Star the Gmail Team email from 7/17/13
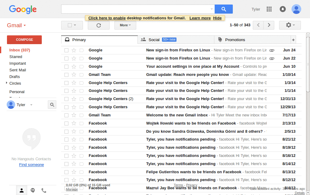The height and width of the screenshot is (195, 310). tap(74, 115)
